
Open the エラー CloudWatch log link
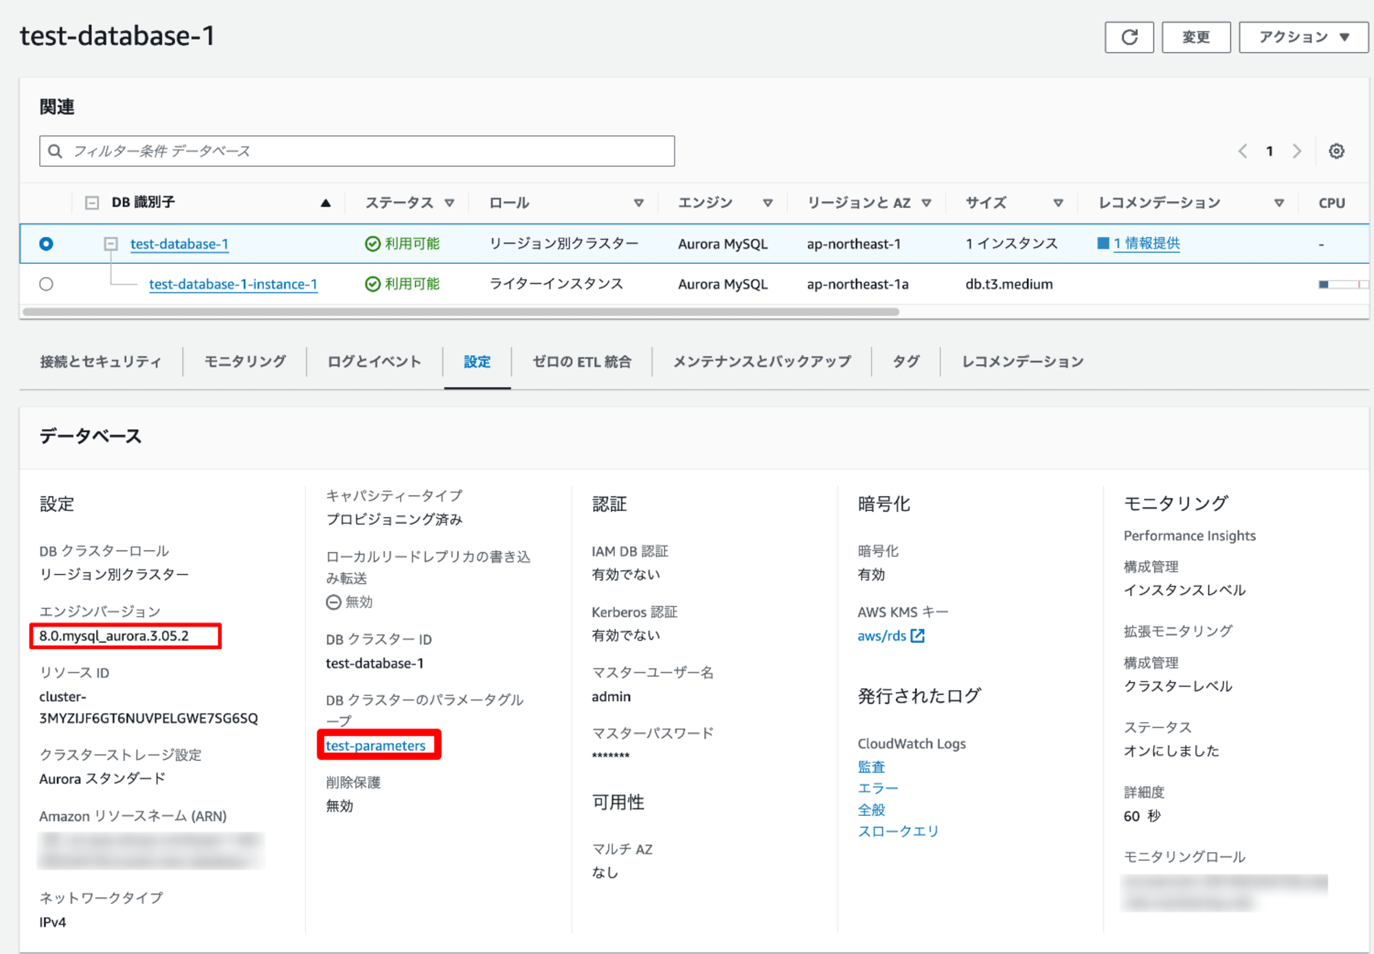(x=878, y=788)
